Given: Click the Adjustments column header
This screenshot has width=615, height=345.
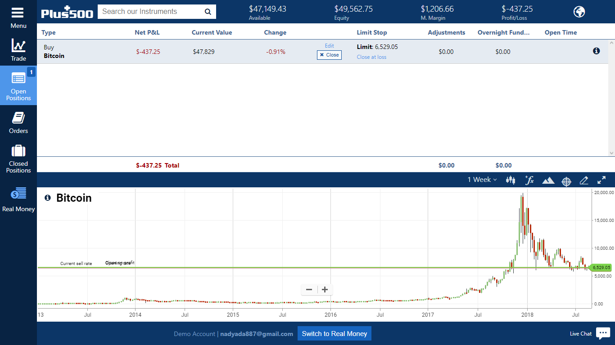Looking at the screenshot, I should click(x=447, y=32).
